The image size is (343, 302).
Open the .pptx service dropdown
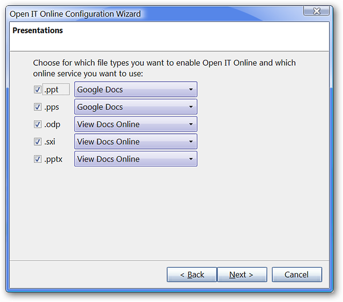[136, 159]
